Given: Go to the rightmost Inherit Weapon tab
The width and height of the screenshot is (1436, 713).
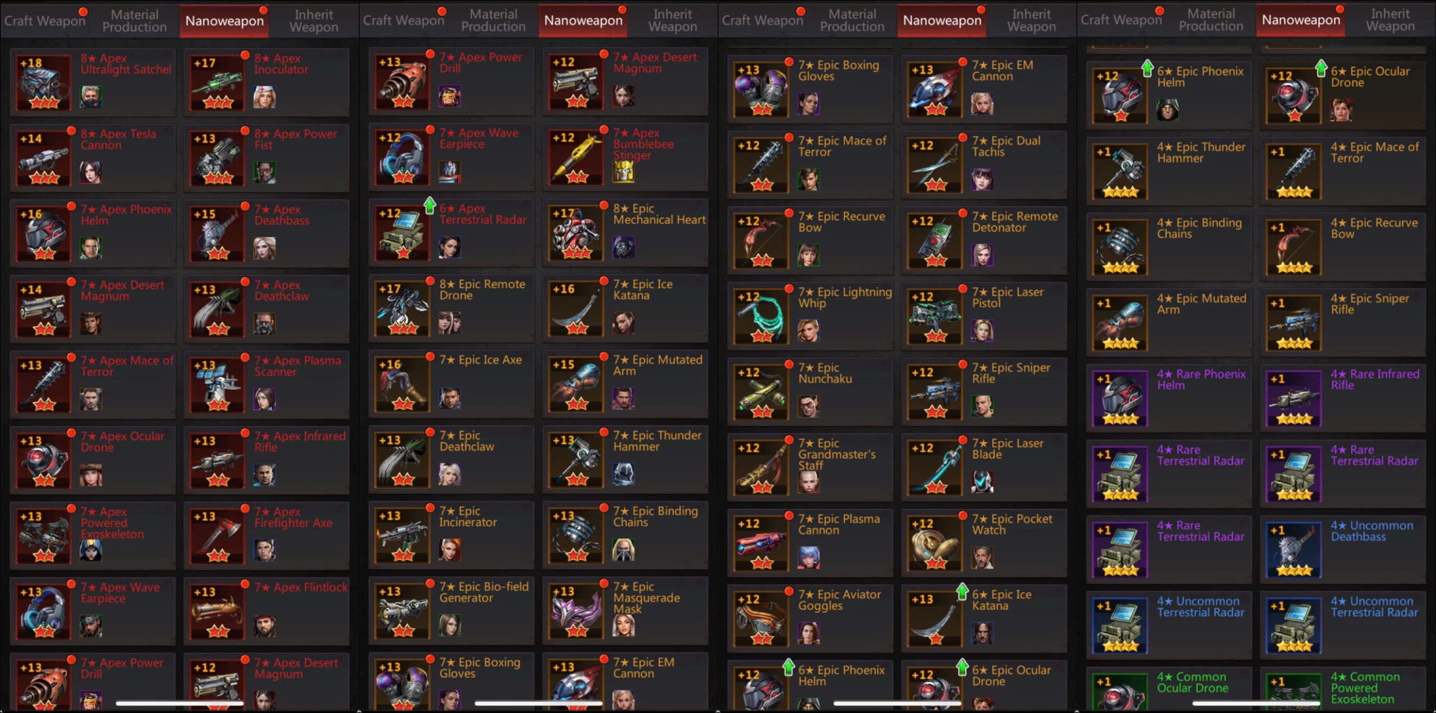Looking at the screenshot, I should (1390, 20).
